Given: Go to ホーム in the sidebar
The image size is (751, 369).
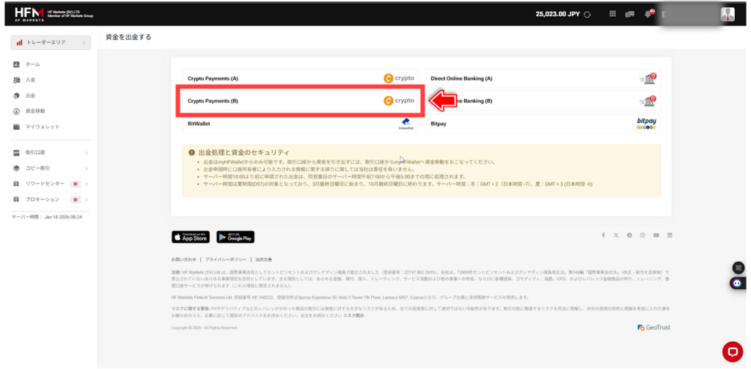Looking at the screenshot, I should [32, 65].
